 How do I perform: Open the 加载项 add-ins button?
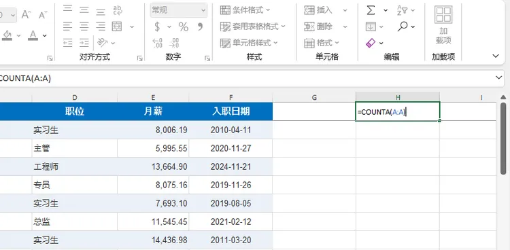[443, 25]
